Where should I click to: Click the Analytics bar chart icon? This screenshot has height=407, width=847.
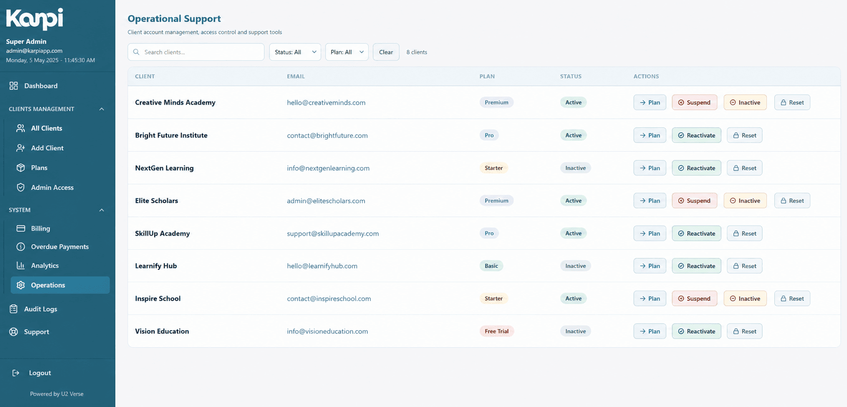(x=21, y=265)
